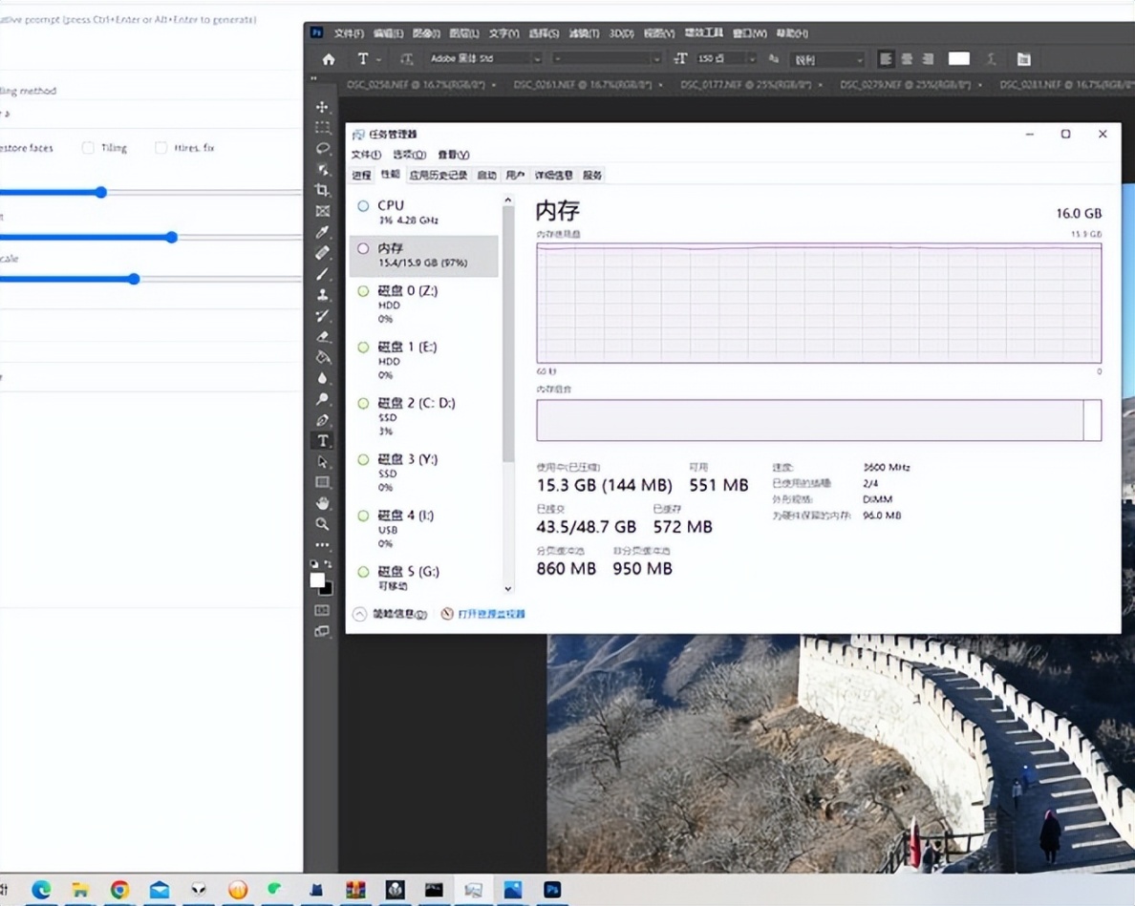Screen dimensions: 1135x906
Task: Select the Brush tool
Action: tap(323, 274)
